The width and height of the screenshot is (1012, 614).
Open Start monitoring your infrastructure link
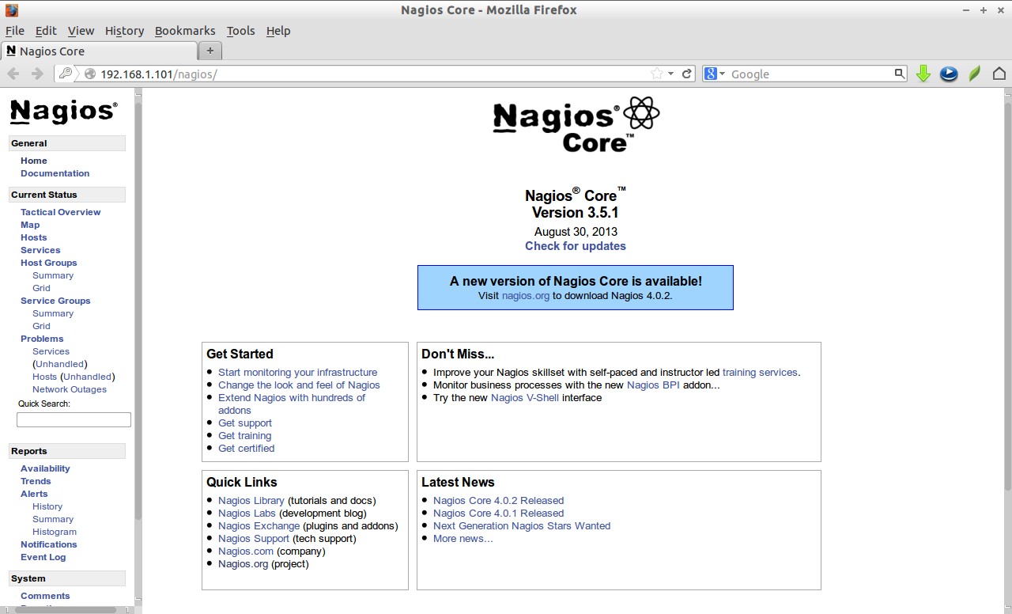298,372
